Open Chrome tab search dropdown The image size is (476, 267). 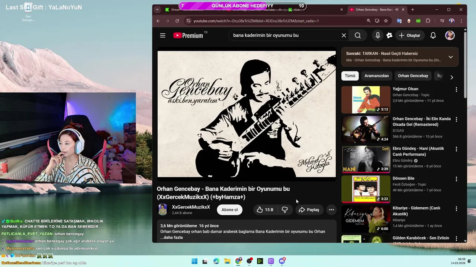pyautogui.click(x=157, y=10)
